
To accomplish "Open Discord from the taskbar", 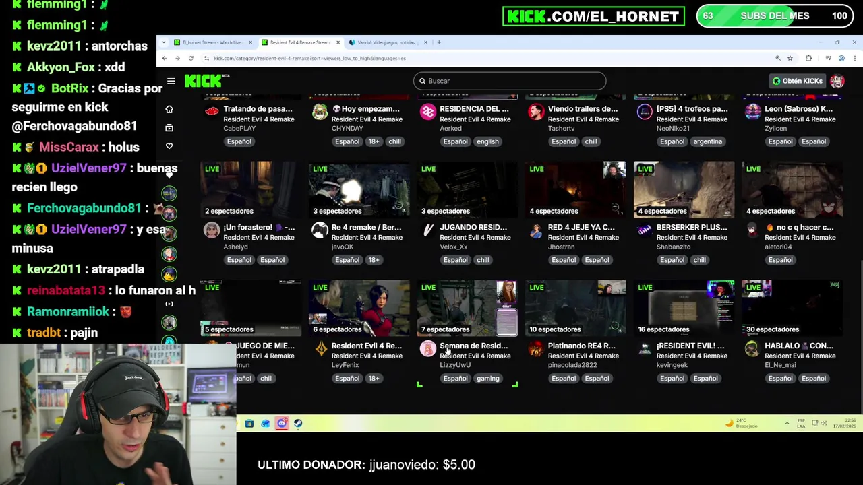I will pyautogui.click(x=282, y=424).
